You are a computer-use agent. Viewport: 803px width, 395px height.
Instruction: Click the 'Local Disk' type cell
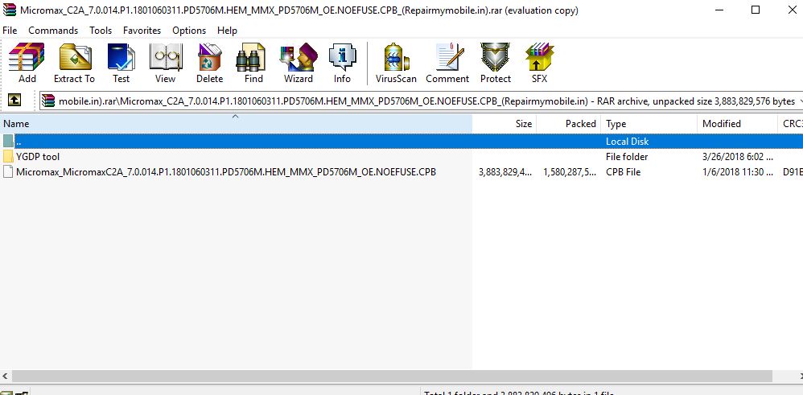coord(627,141)
